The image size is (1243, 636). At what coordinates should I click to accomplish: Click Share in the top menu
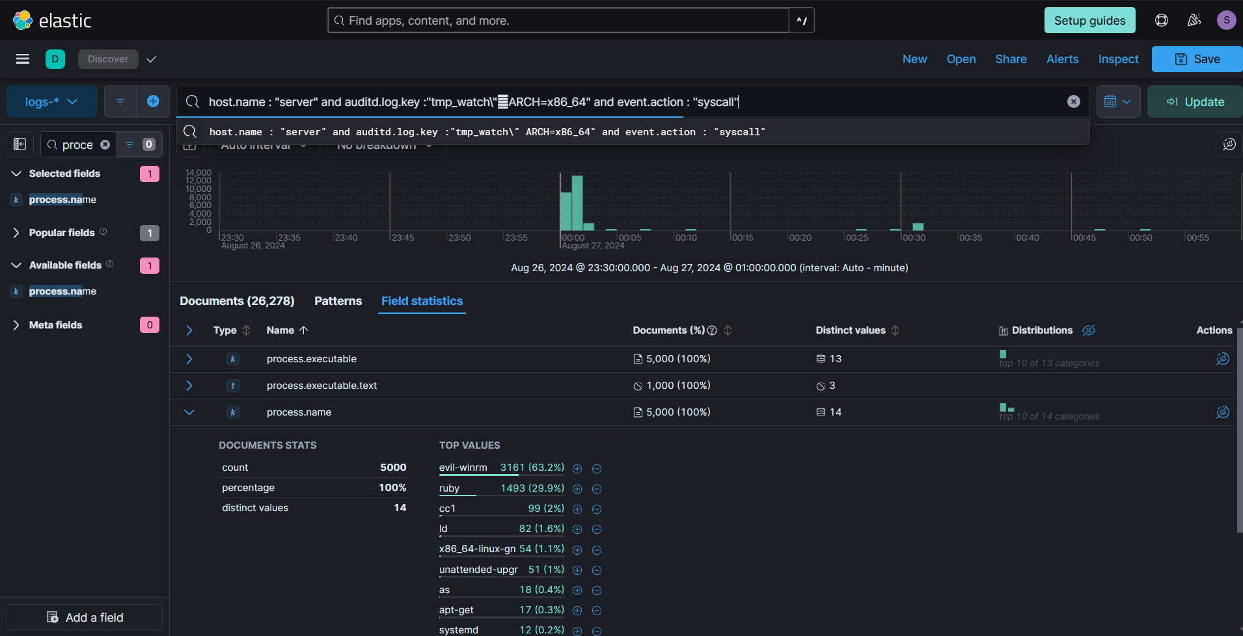click(x=1011, y=59)
